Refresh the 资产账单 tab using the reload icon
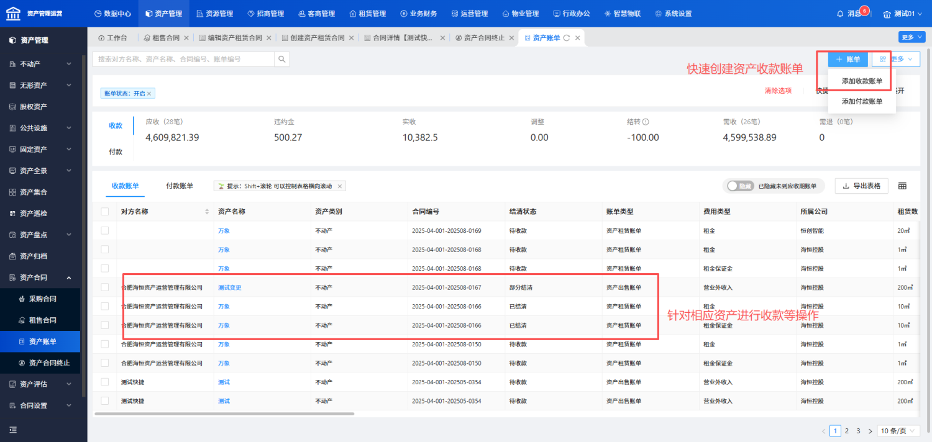This screenshot has width=932, height=442. [x=567, y=38]
